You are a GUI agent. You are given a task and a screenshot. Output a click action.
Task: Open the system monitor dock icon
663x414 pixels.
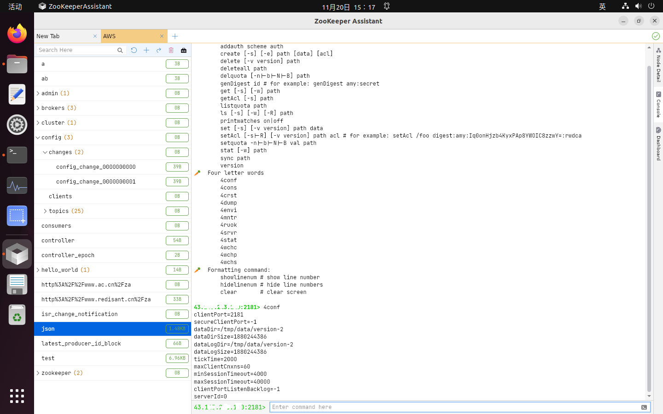click(x=17, y=185)
